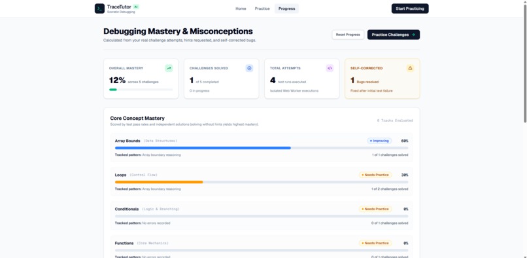This screenshot has height=258, width=527.
Task: Click the Start Practicing button
Action: click(x=410, y=9)
